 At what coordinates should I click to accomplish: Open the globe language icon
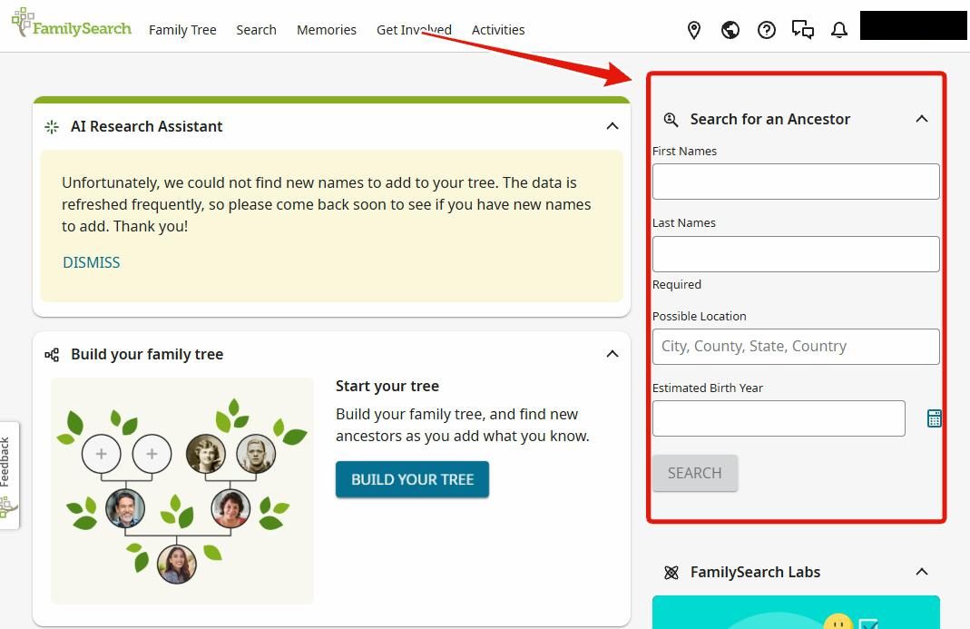[730, 30]
